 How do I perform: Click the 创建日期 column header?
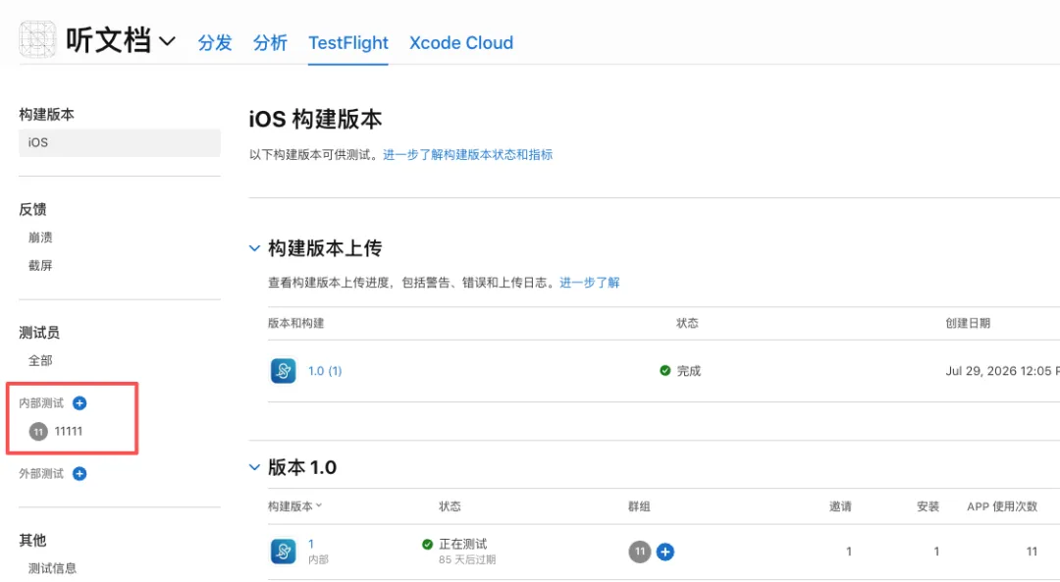tap(968, 323)
